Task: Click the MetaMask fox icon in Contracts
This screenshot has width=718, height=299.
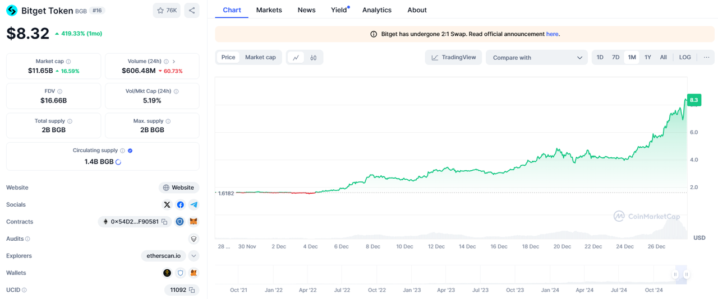Action: [x=194, y=222]
